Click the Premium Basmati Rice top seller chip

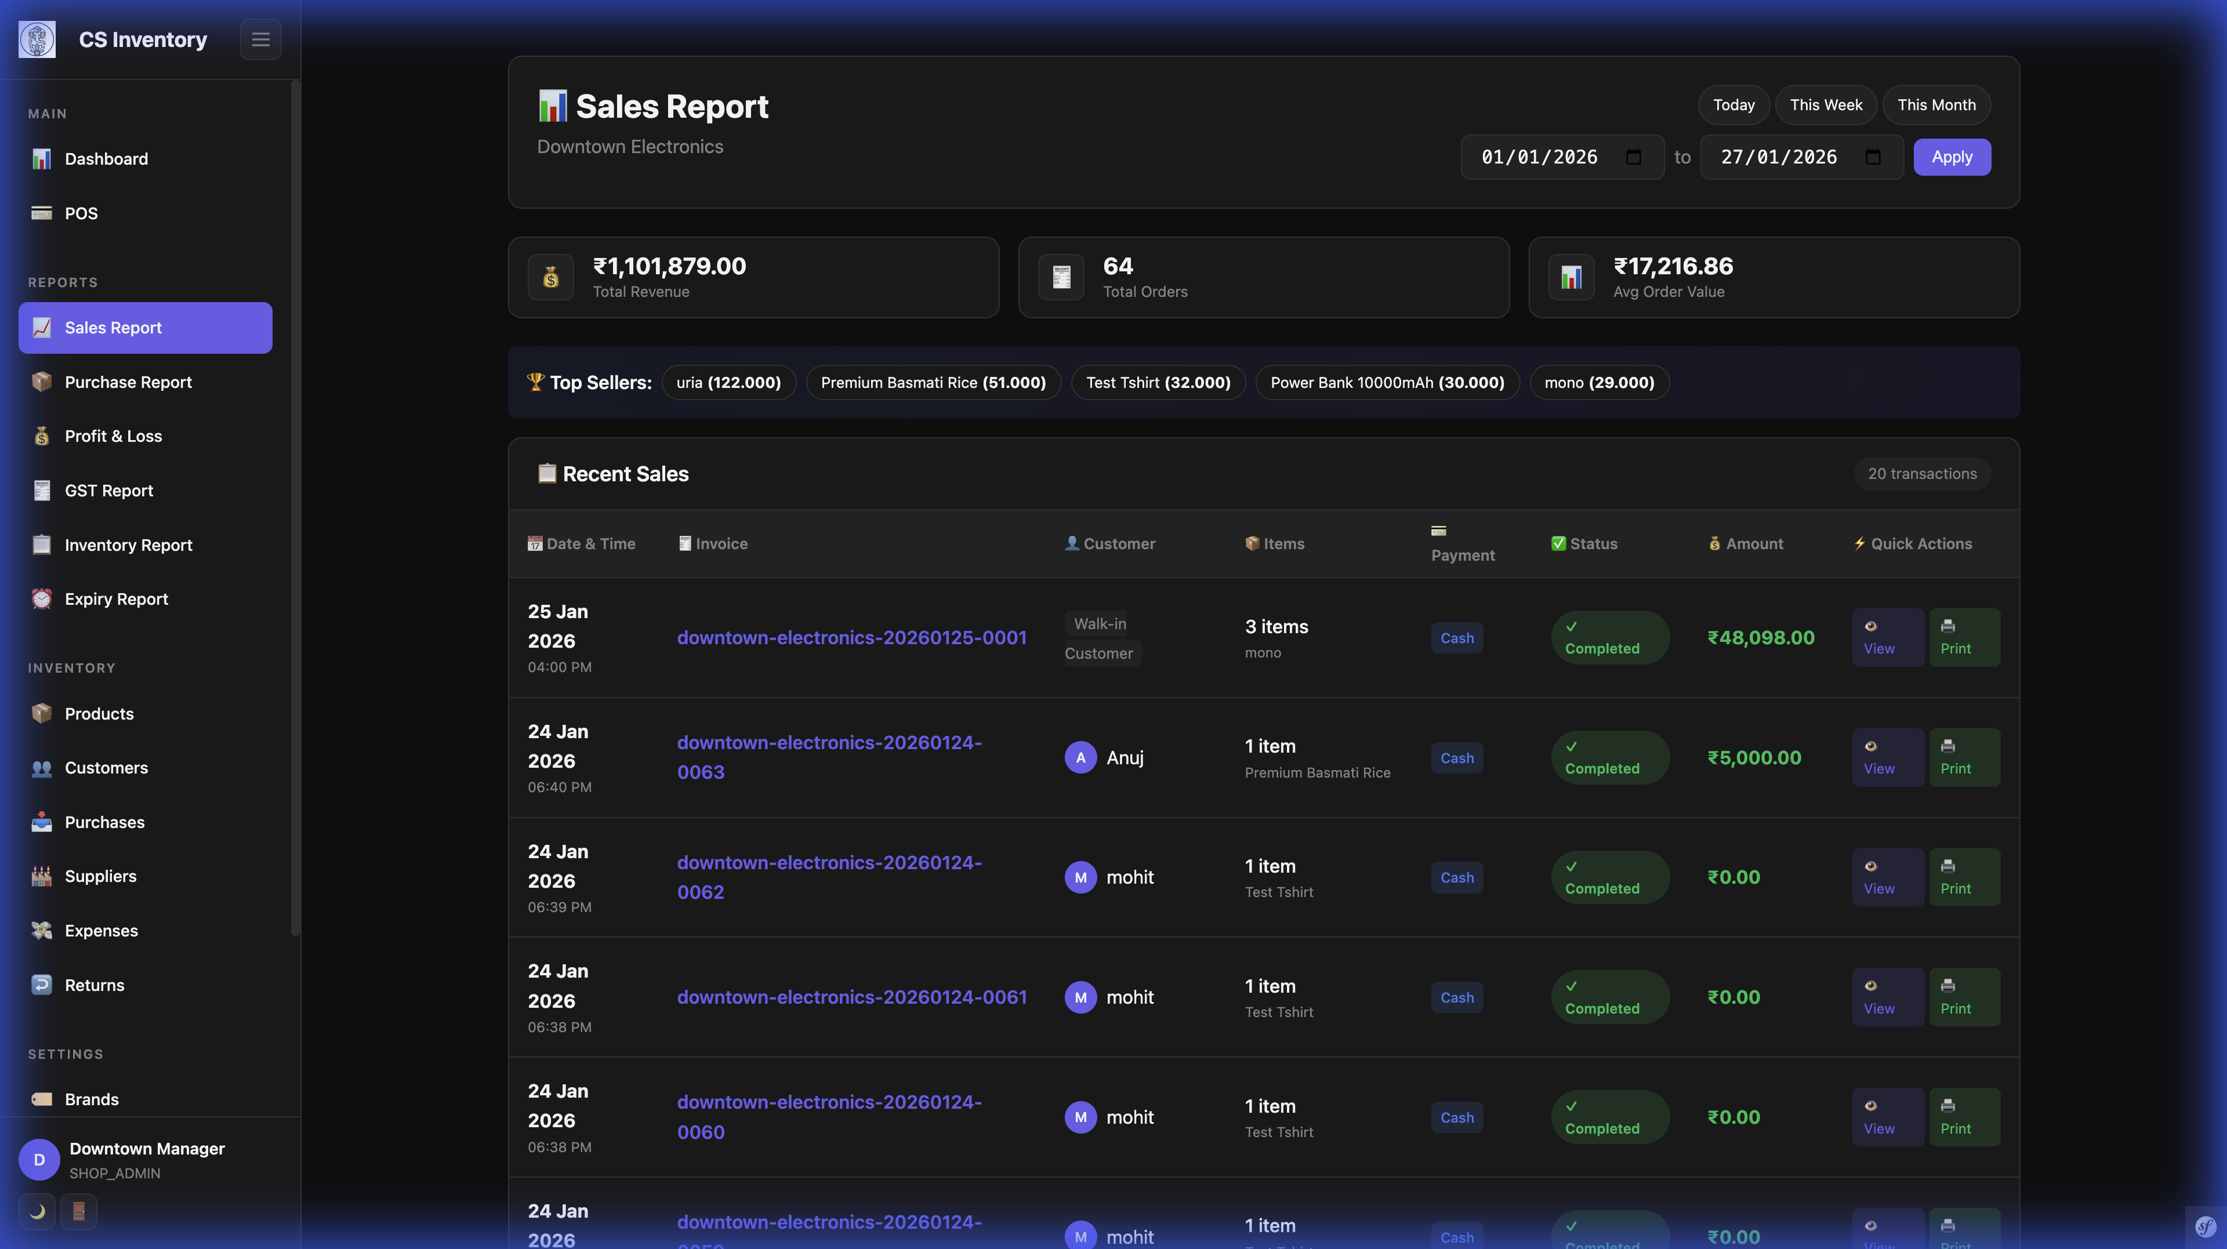click(x=933, y=383)
